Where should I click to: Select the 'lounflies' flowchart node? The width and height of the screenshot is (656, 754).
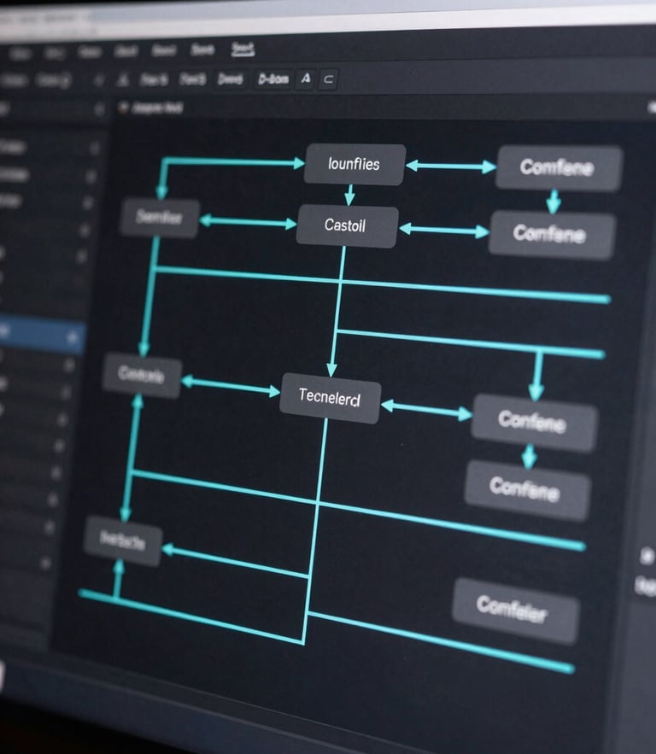354,165
